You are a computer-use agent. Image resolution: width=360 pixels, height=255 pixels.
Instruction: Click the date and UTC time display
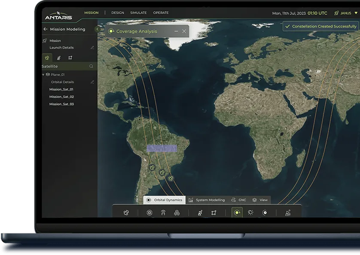point(299,13)
